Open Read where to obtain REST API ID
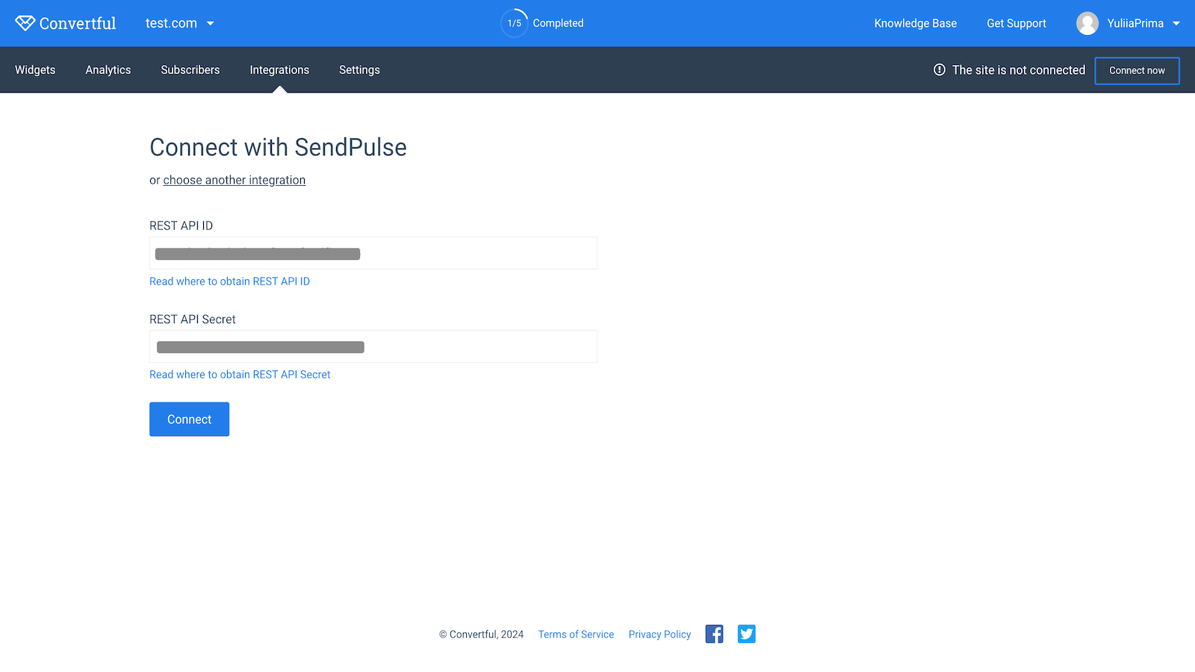Screen dimensions: 1195x672 pyautogui.click(x=229, y=281)
